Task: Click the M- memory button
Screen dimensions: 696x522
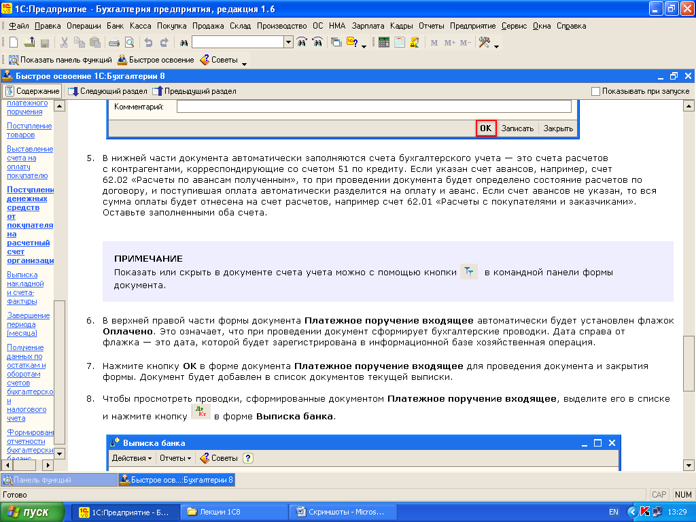Action: (465, 43)
